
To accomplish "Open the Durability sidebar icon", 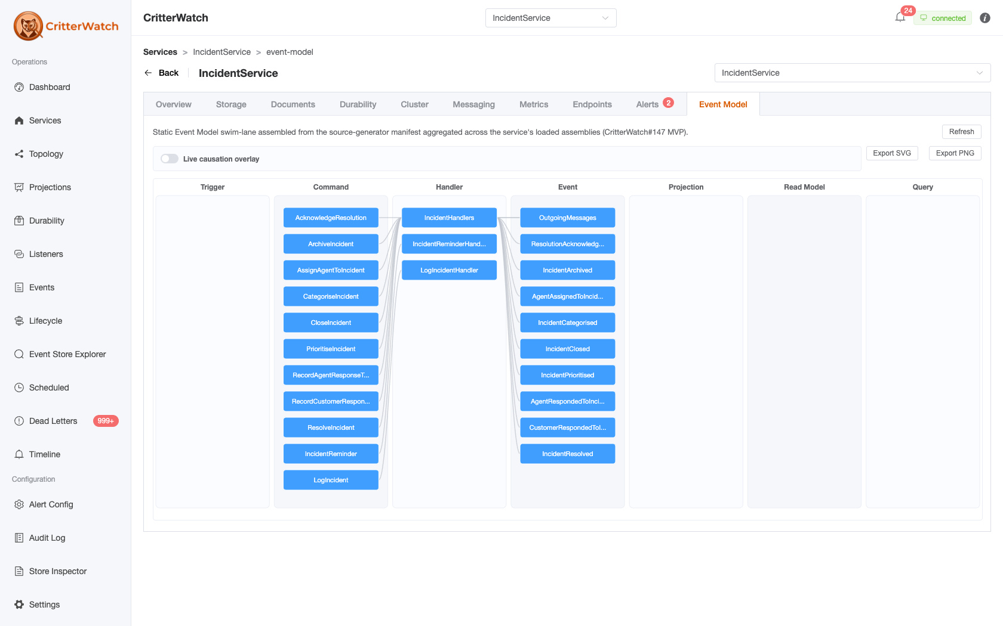I will (19, 221).
